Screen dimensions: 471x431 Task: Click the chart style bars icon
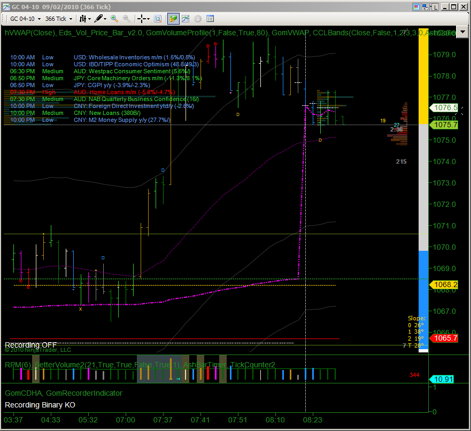[83, 19]
